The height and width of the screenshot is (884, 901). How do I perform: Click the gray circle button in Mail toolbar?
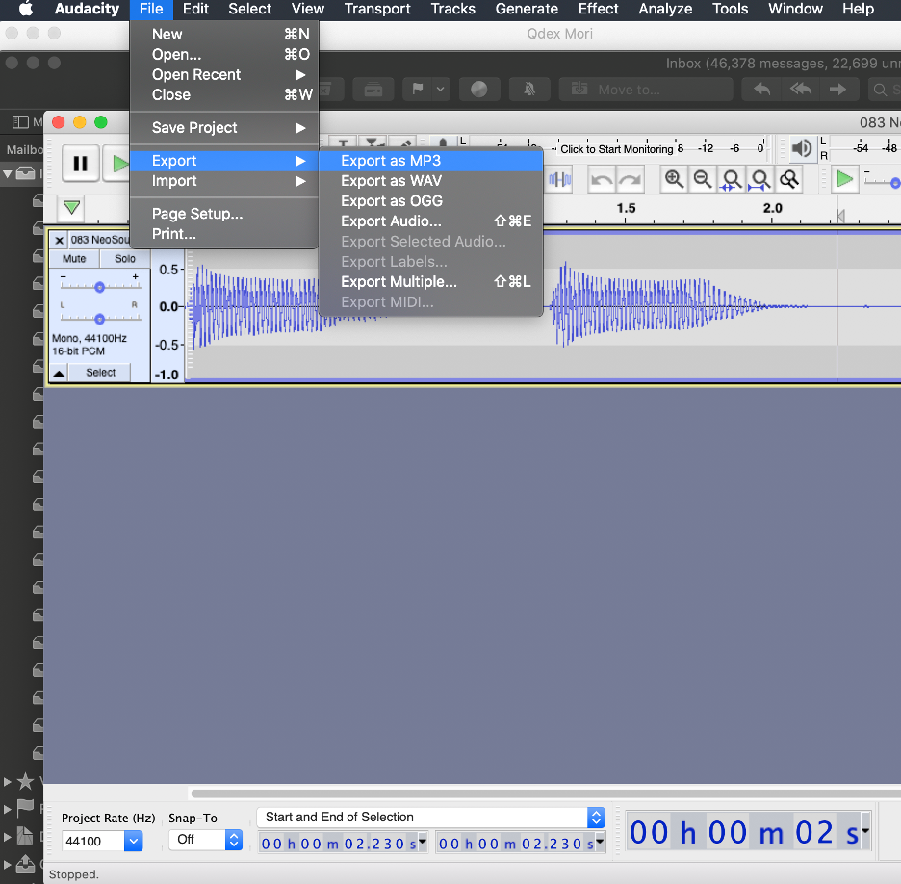point(478,90)
